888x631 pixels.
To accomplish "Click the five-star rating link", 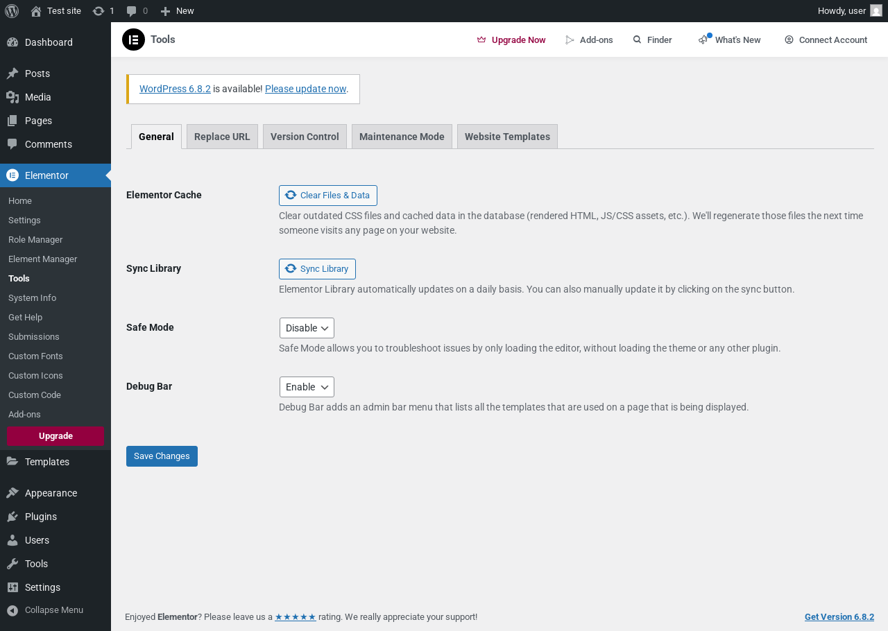I will click(296, 617).
